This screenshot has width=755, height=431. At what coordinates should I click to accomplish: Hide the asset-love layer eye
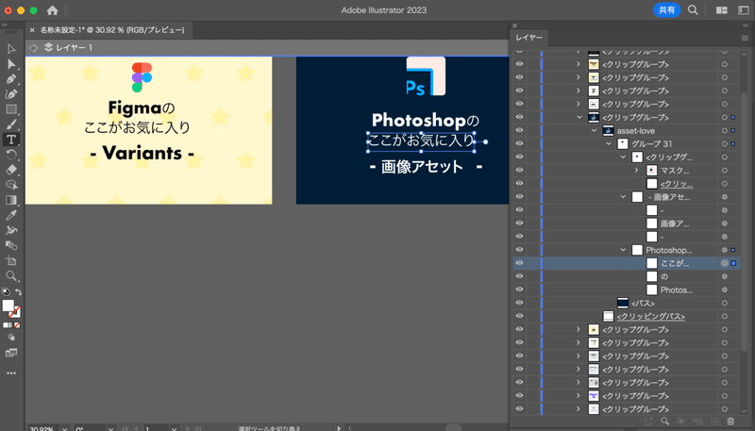[x=519, y=130]
